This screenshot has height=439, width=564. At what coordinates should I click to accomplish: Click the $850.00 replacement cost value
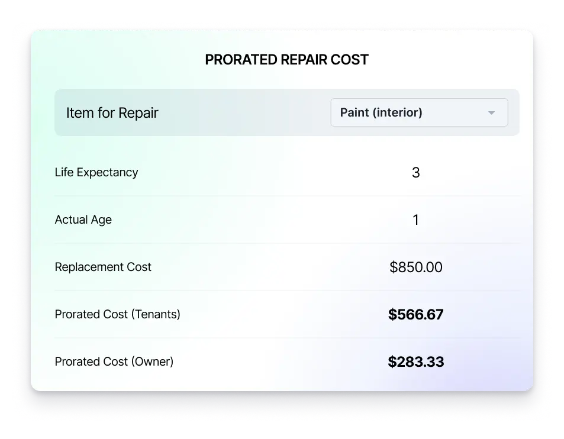(416, 267)
